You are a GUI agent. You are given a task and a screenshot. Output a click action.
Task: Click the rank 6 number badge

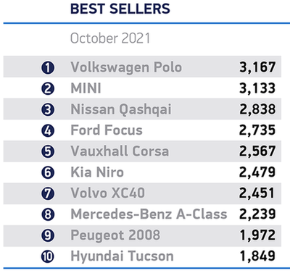coord(48,172)
